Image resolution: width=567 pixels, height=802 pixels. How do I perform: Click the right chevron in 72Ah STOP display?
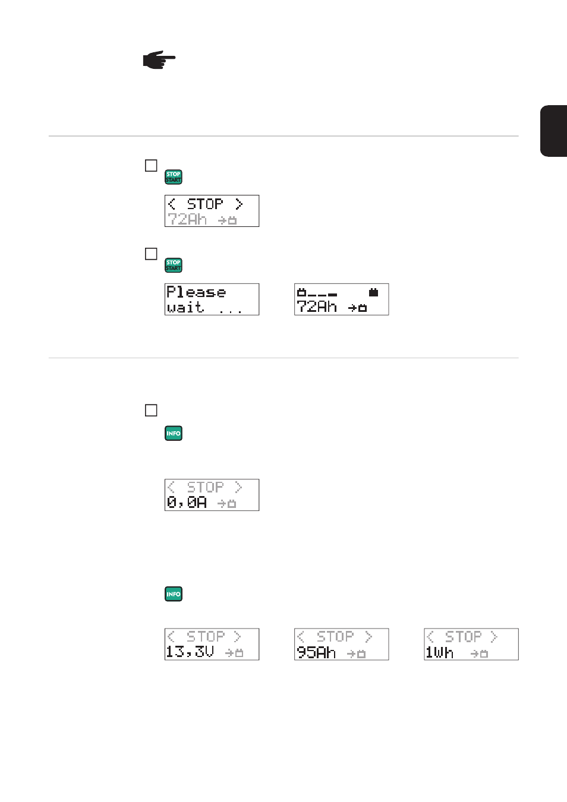point(239,204)
